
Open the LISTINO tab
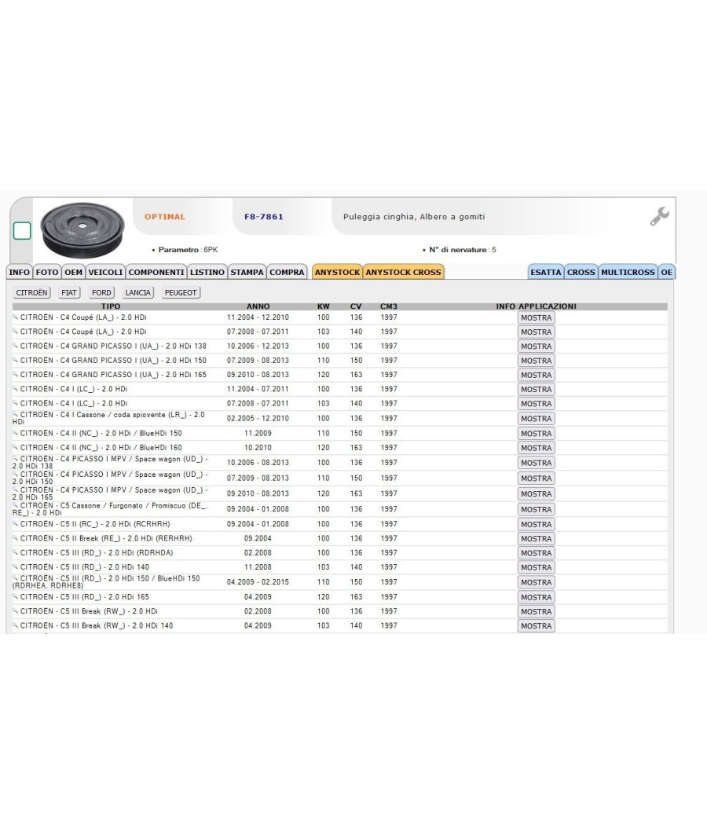(207, 272)
